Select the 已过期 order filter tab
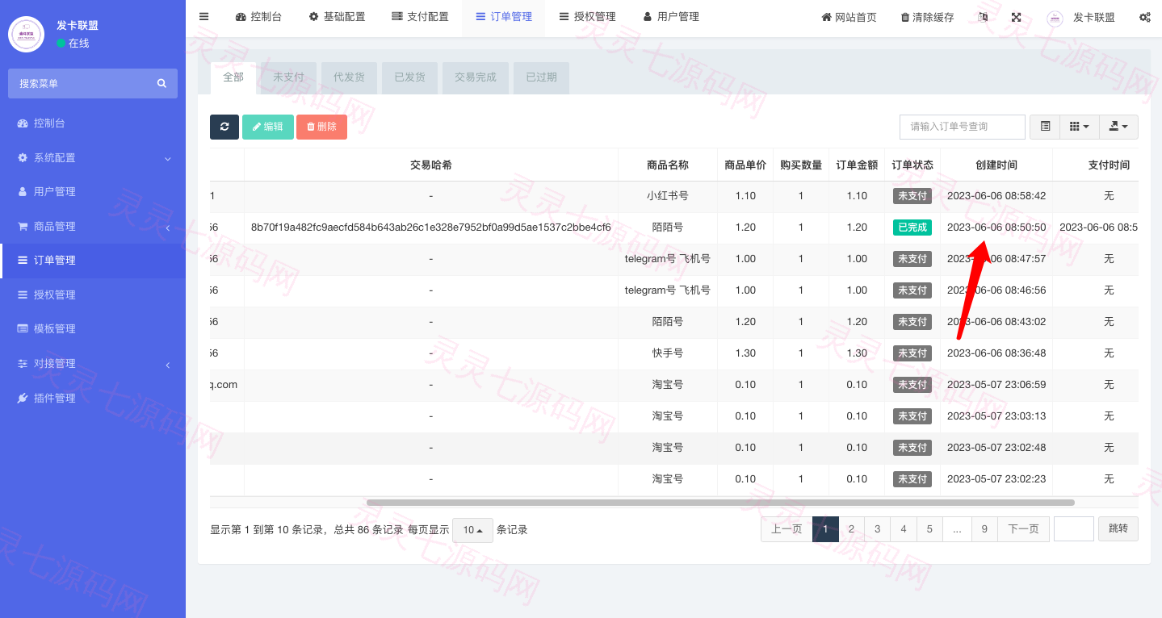The image size is (1162, 618). pyautogui.click(x=541, y=77)
